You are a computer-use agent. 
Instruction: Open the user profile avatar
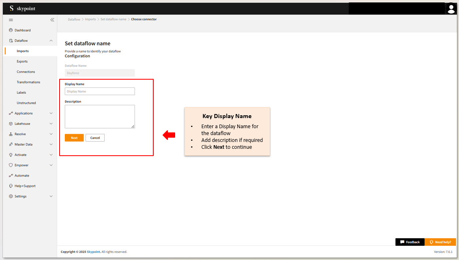450,8
